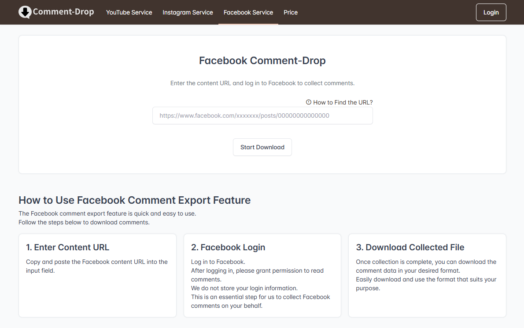
Task: Click the Start Download button
Action: pos(262,147)
